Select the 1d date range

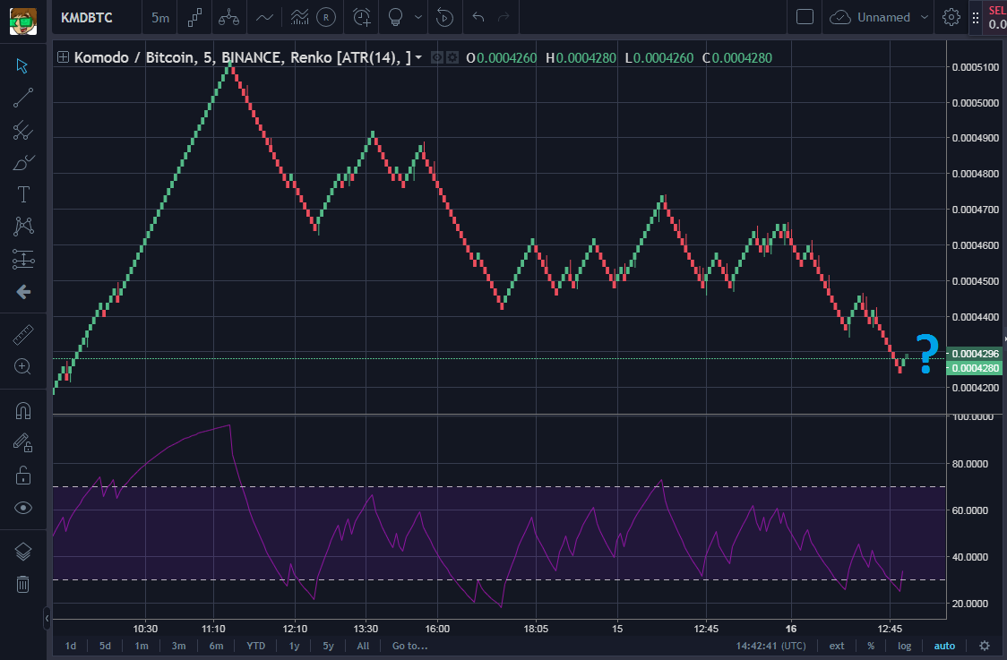pos(71,646)
